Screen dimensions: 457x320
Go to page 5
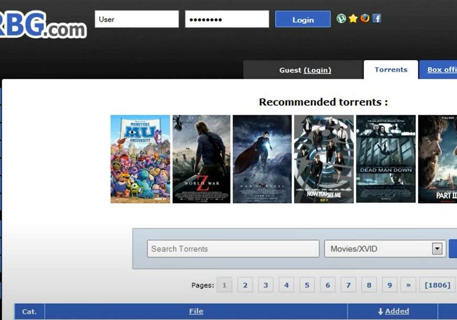(307, 285)
